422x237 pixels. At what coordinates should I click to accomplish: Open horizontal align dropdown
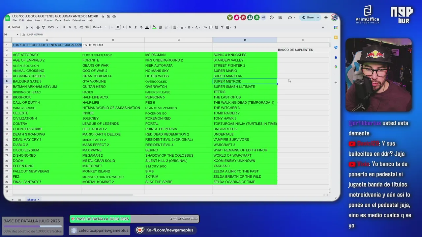(x=176, y=27)
